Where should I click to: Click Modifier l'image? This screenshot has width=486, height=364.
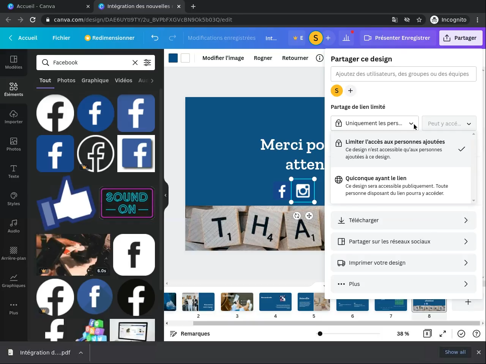(x=223, y=58)
